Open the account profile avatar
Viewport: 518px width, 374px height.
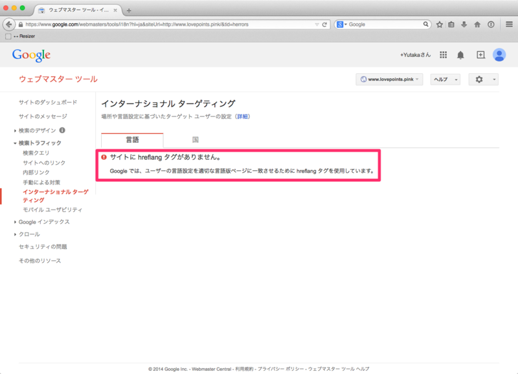499,55
